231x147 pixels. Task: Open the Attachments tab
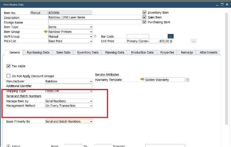[208, 52]
